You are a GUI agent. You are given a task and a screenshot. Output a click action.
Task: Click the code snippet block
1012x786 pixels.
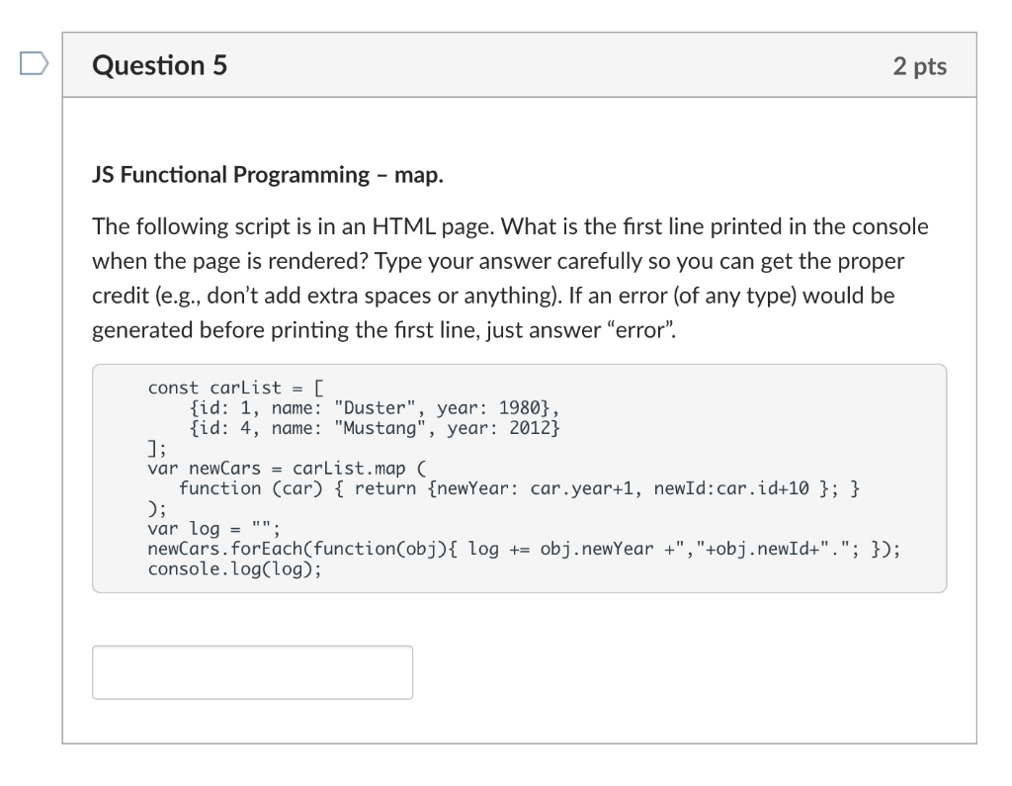coord(519,479)
